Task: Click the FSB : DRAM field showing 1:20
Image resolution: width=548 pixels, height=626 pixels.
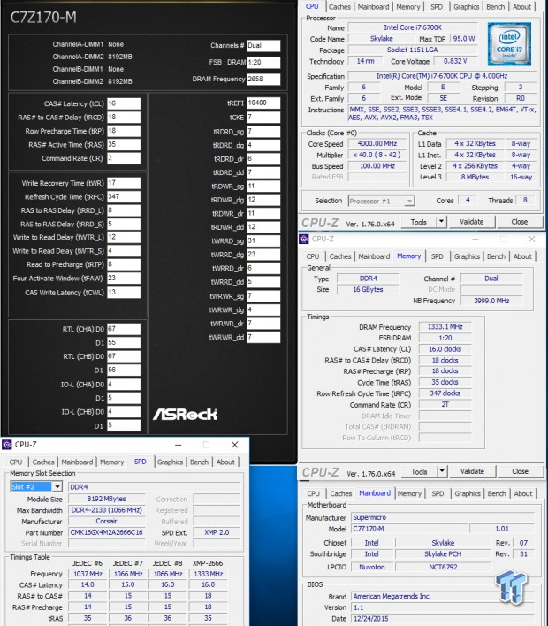Action: 263,62
